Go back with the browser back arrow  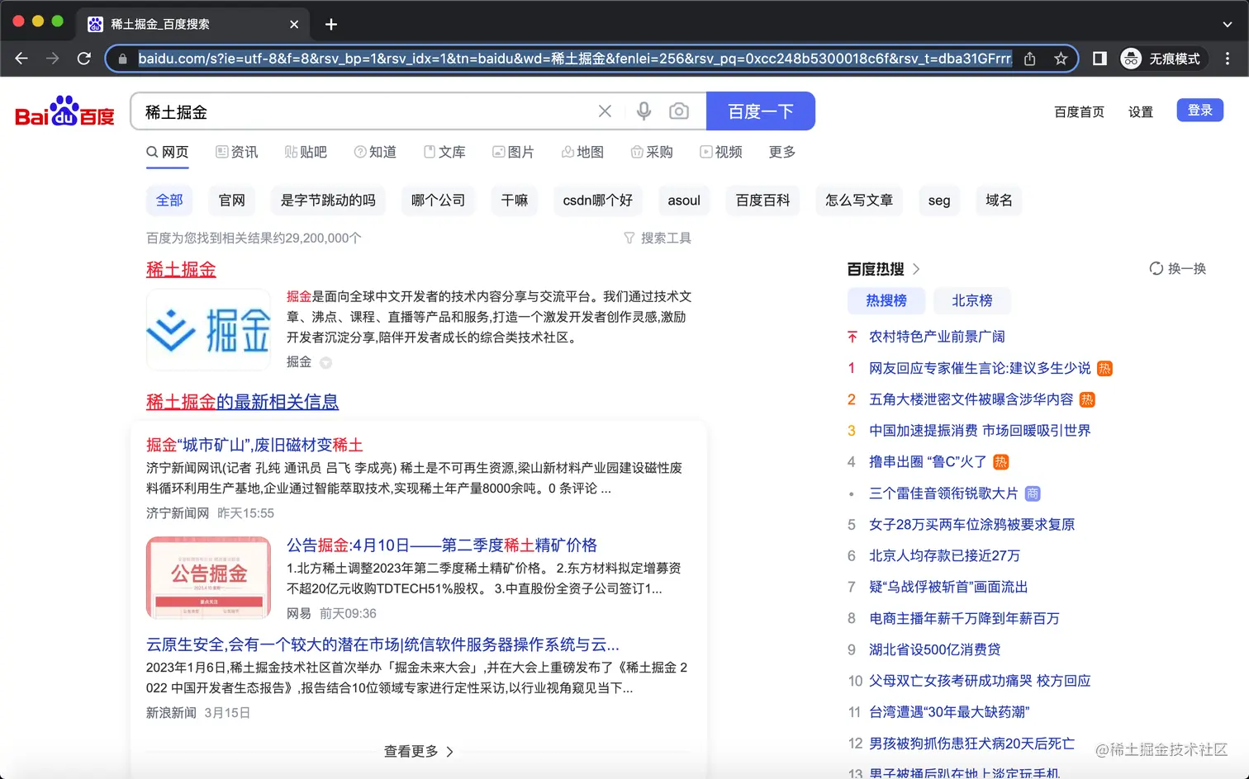(x=21, y=59)
